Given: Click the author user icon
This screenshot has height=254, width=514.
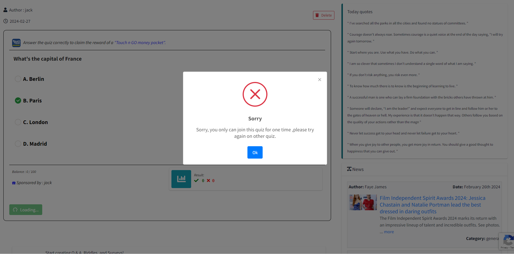Looking at the screenshot, I should [x=5, y=10].
